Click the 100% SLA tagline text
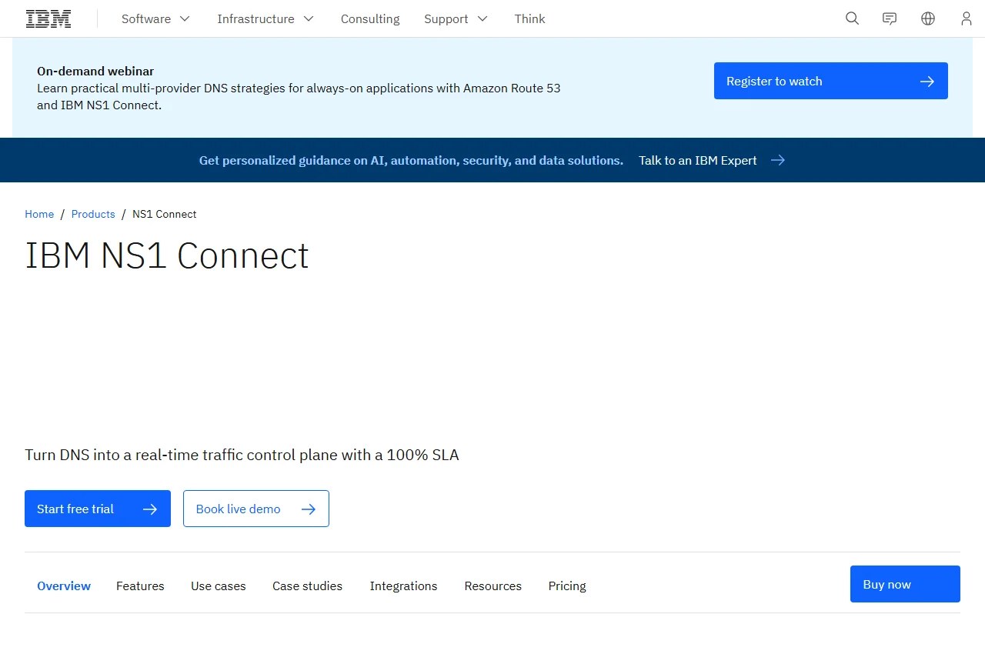 [242, 455]
